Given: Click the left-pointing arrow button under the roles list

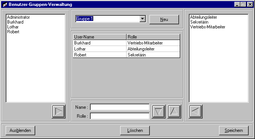Looking at the screenshot, I should (x=195, y=111).
